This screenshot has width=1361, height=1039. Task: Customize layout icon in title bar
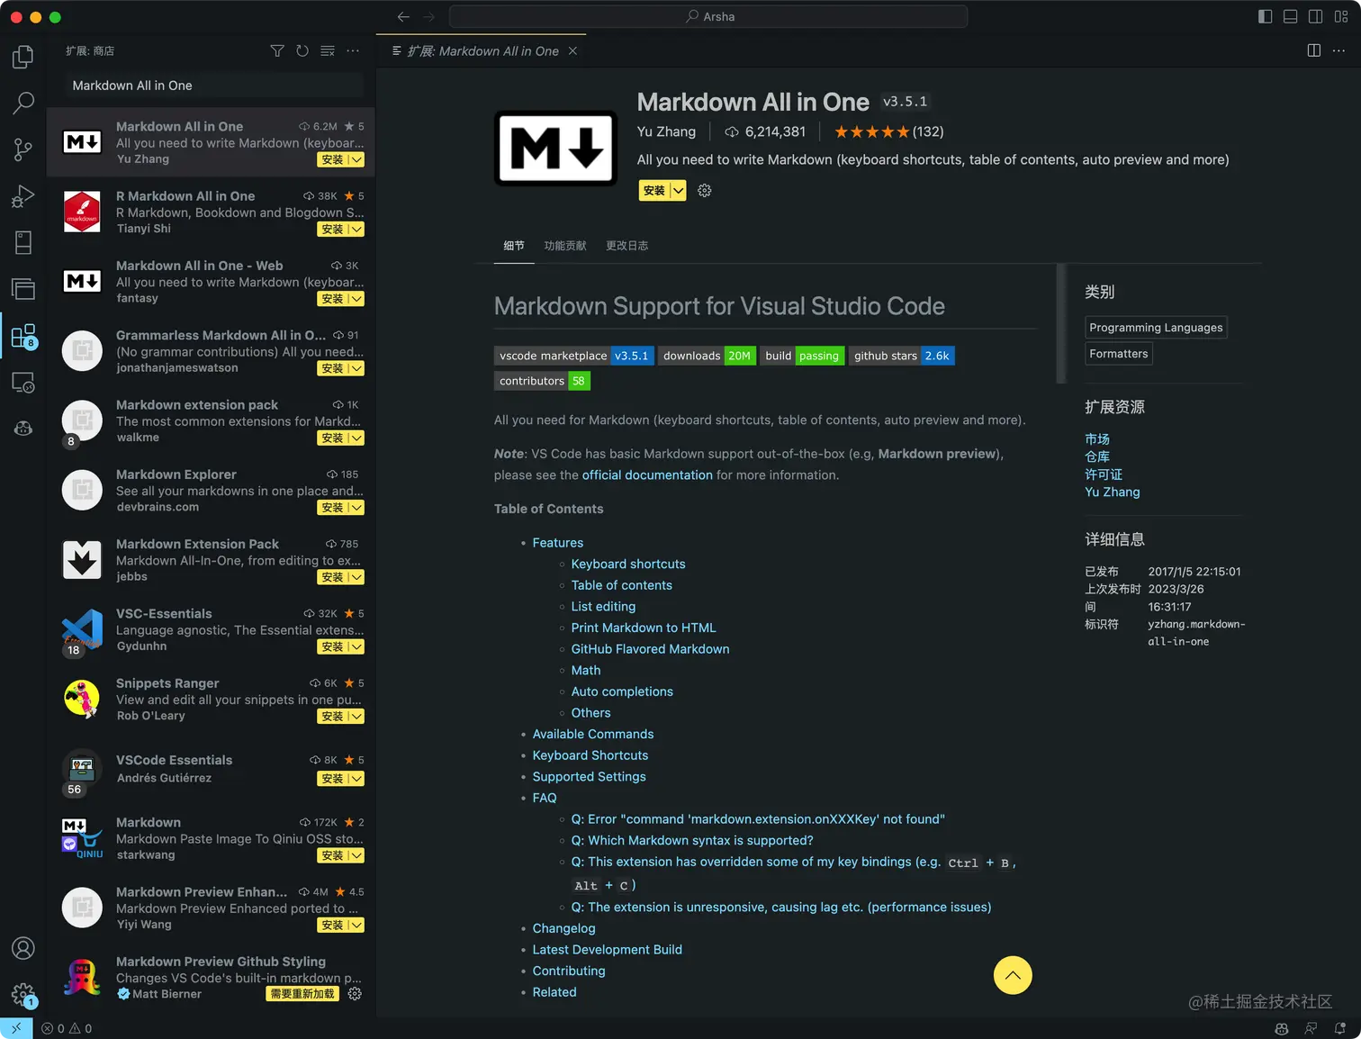click(x=1340, y=16)
